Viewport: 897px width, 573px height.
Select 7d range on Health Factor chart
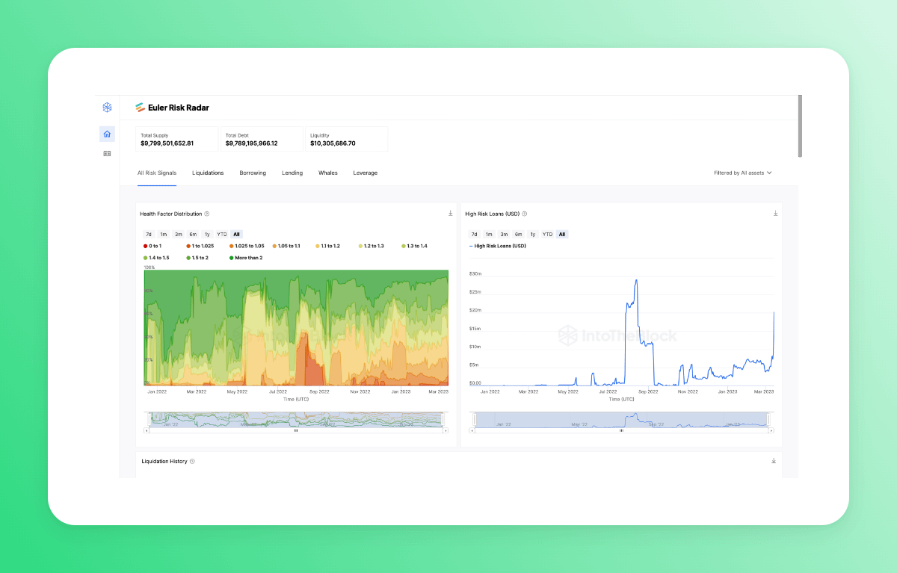(149, 235)
